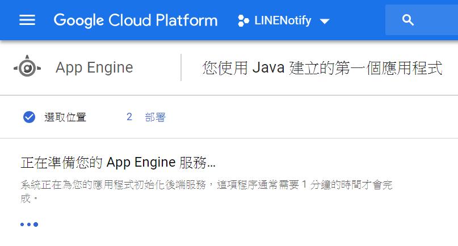458x246 pixels.
Task: Select the completed 選取位置 step checkmark
Action: (x=29, y=117)
